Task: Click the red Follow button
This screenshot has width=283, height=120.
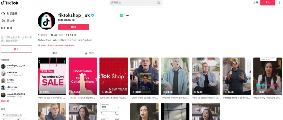Action: [74, 27]
